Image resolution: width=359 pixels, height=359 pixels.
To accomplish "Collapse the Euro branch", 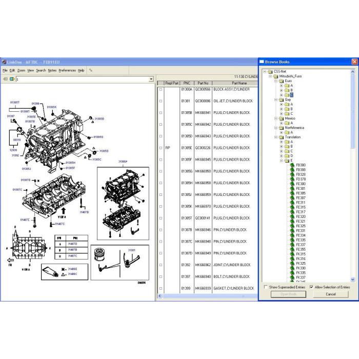I will click(x=276, y=81).
